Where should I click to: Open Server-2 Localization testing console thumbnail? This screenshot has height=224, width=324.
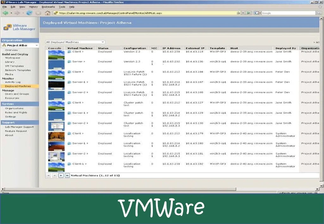click(56, 157)
